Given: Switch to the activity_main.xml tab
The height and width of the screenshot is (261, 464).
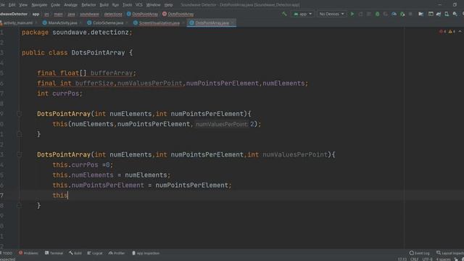Looking at the screenshot, I should pos(18,22).
